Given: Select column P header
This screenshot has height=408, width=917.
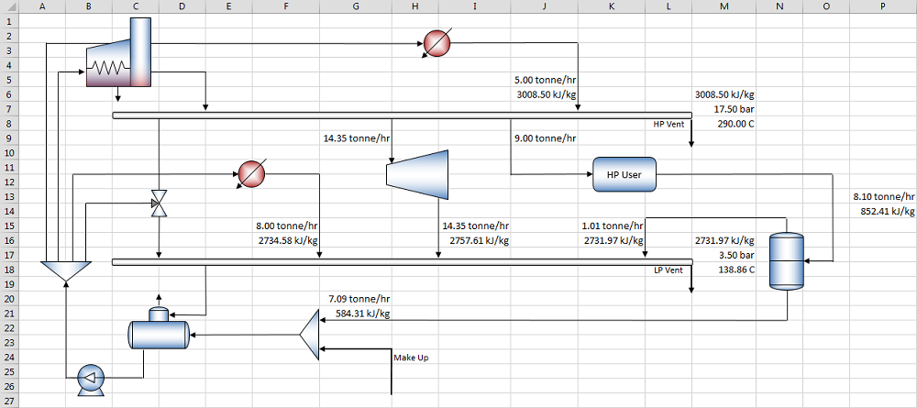Looking at the screenshot, I should tap(883, 6).
